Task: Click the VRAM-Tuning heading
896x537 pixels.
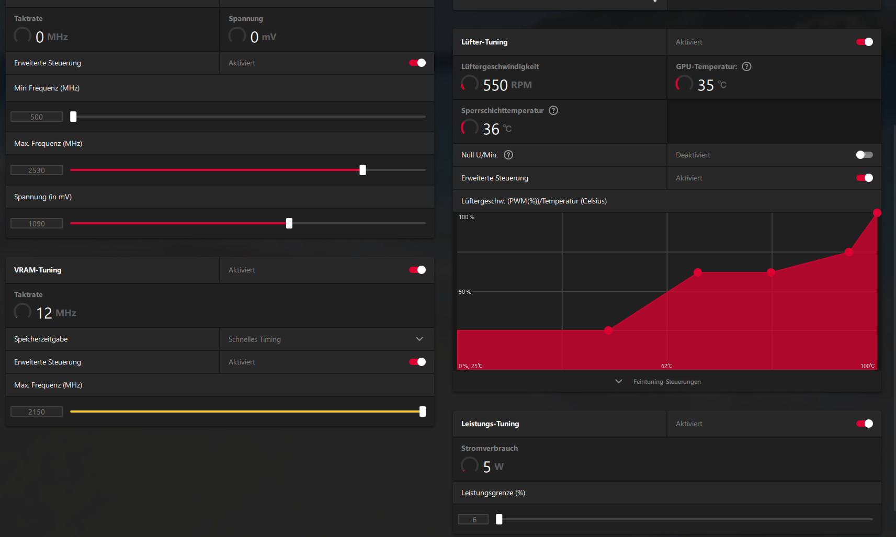Action: coord(38,270)
